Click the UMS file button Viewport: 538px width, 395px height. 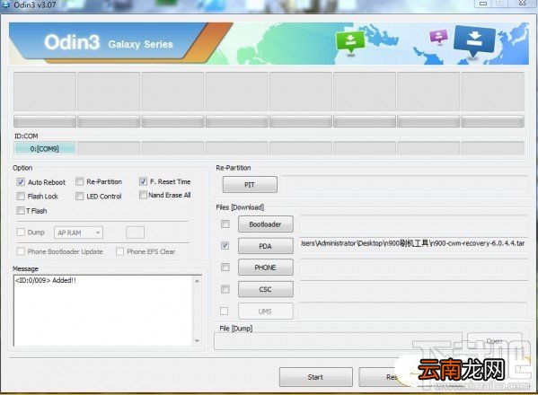(266, 312)
